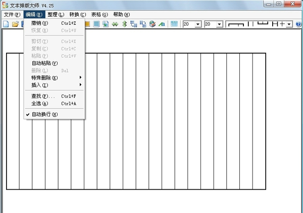Click the blue text lines toolbar icon
The width and height of the screenshot is (303, 213).
coord(96,24)
